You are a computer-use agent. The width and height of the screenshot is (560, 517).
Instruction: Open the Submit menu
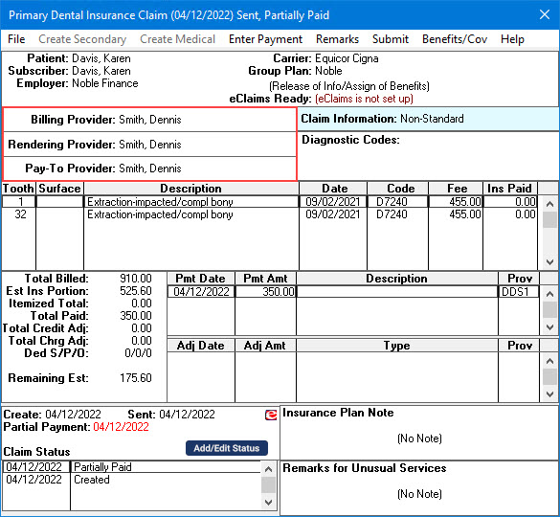coord(391,39)
